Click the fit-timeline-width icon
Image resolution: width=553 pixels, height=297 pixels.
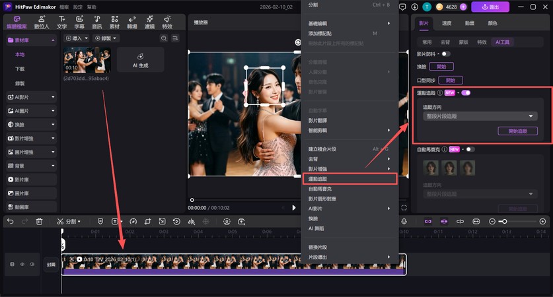point(476,221)
